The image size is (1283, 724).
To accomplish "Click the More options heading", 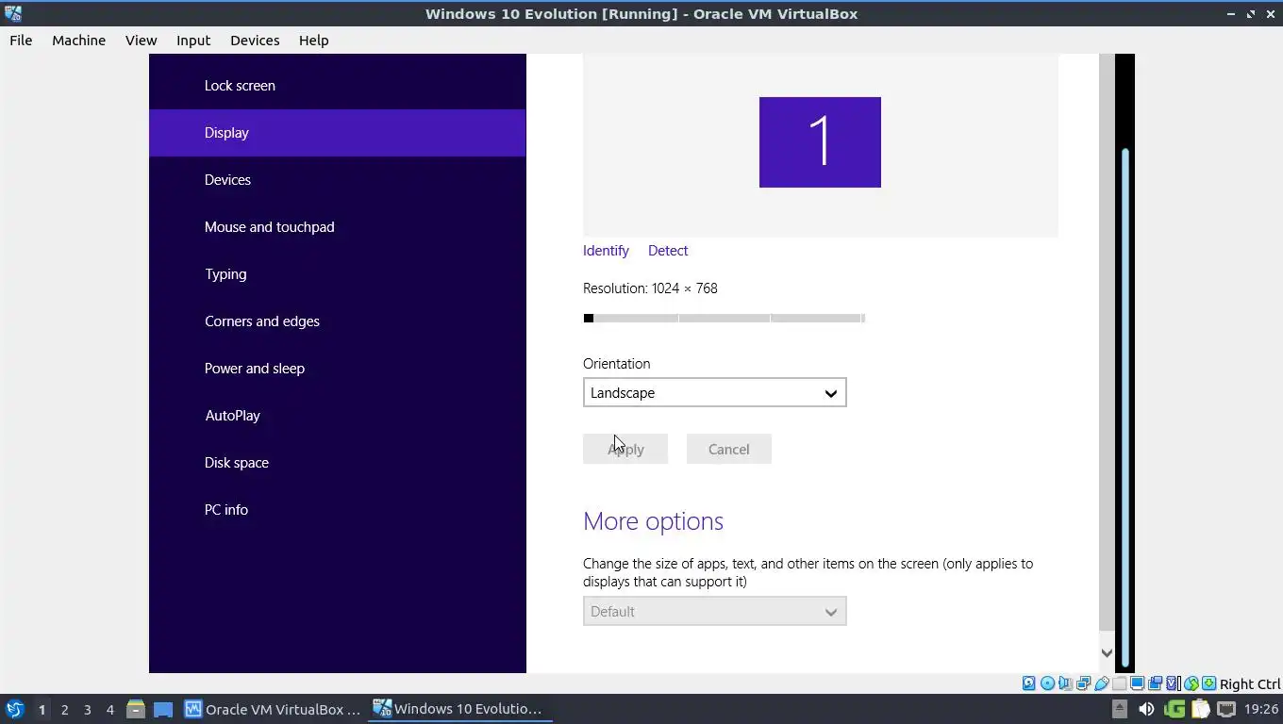I will tap(653, 521).
